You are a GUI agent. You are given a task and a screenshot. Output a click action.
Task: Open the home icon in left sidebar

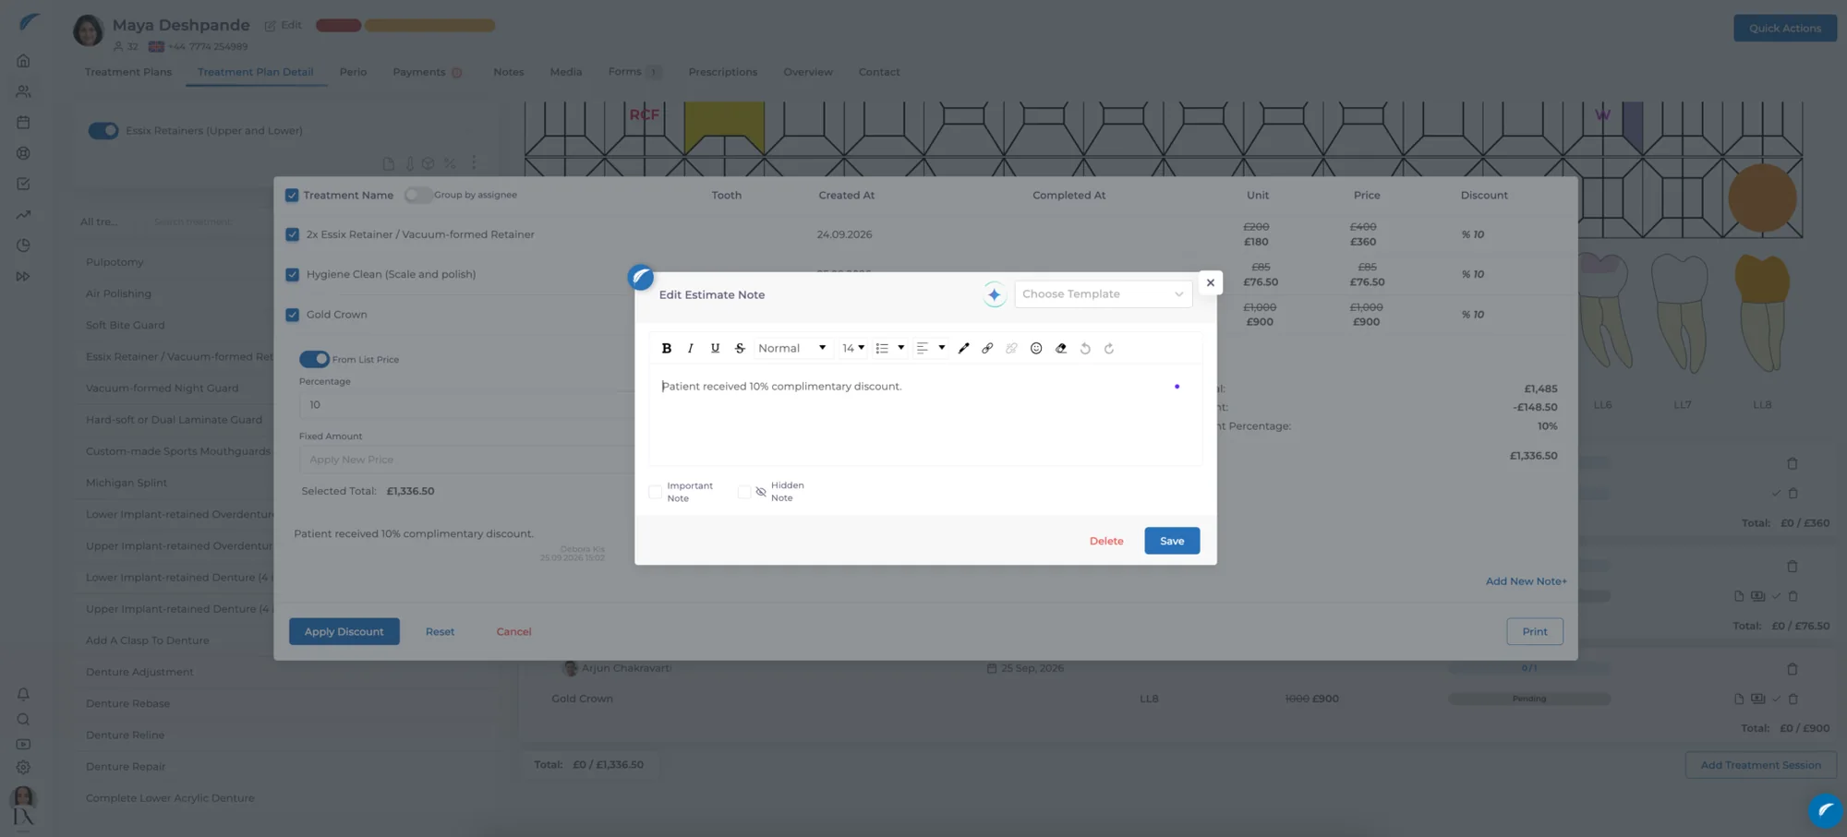tap(23, 61)
